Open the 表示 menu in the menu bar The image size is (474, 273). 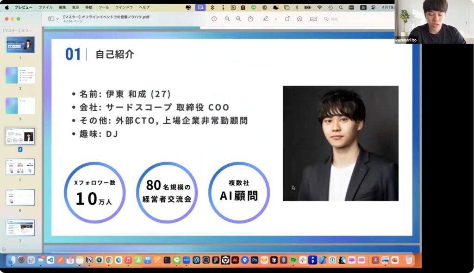click(75, 7)
